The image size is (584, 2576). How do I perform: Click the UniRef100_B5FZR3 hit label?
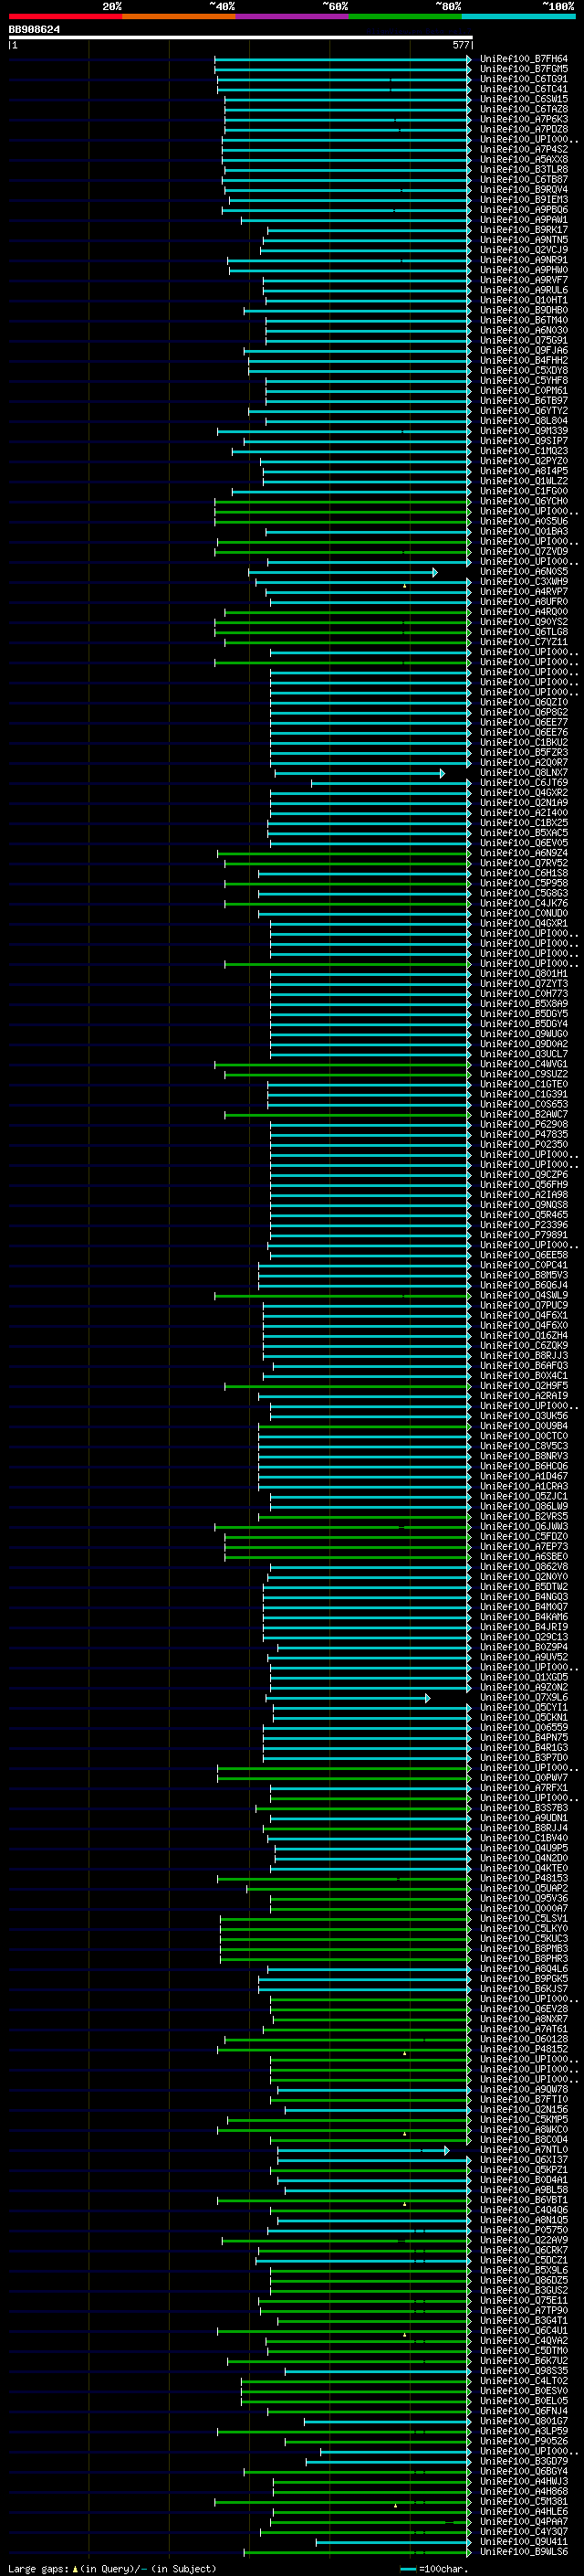[x=523, y=752]
